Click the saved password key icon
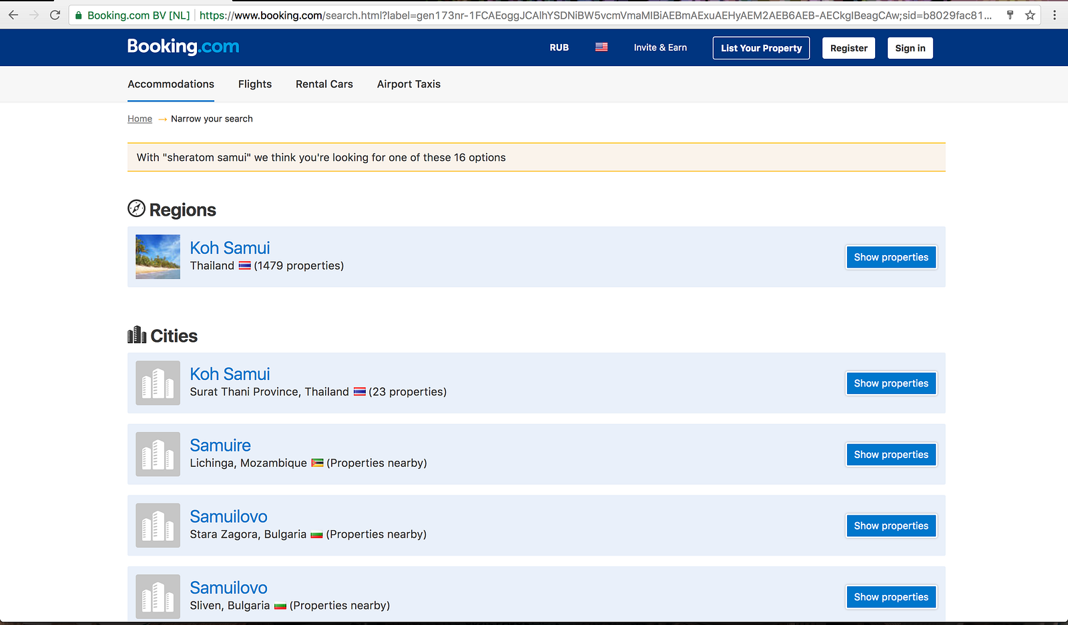 point(1010,15)
